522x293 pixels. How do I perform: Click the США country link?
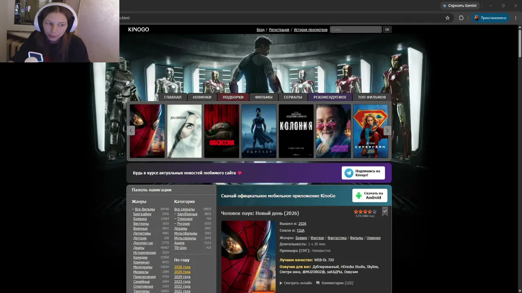301,231
